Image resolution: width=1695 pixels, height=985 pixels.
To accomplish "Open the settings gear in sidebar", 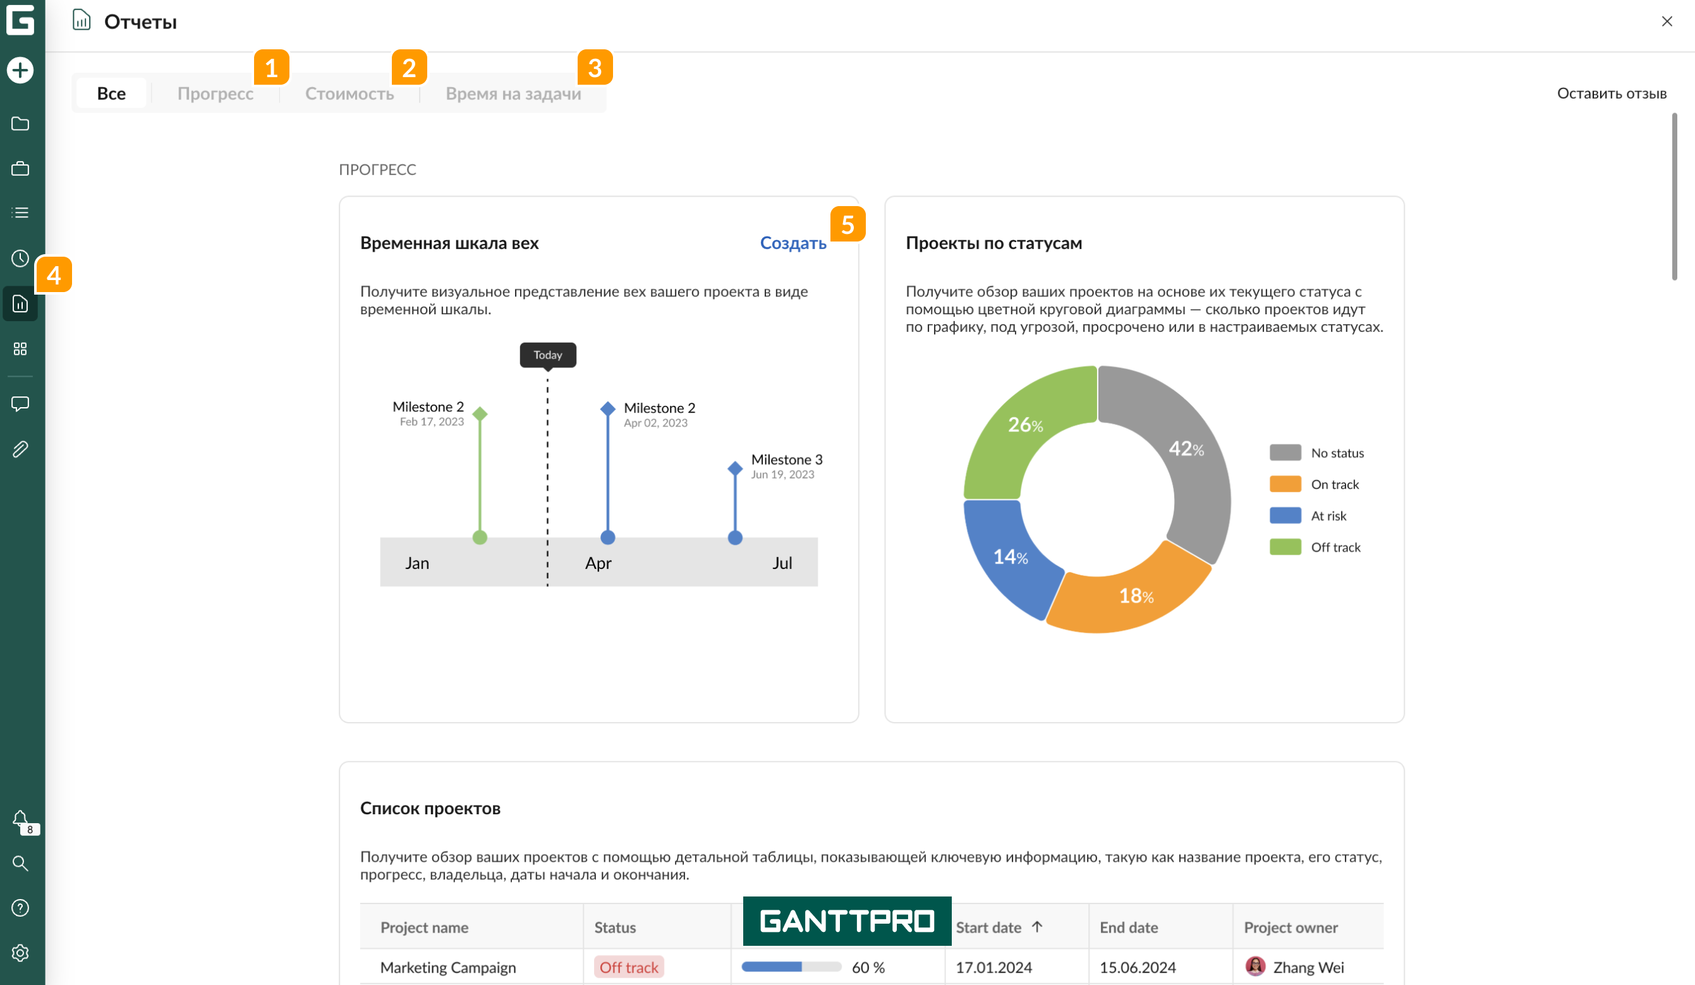I will pos(20,953).
